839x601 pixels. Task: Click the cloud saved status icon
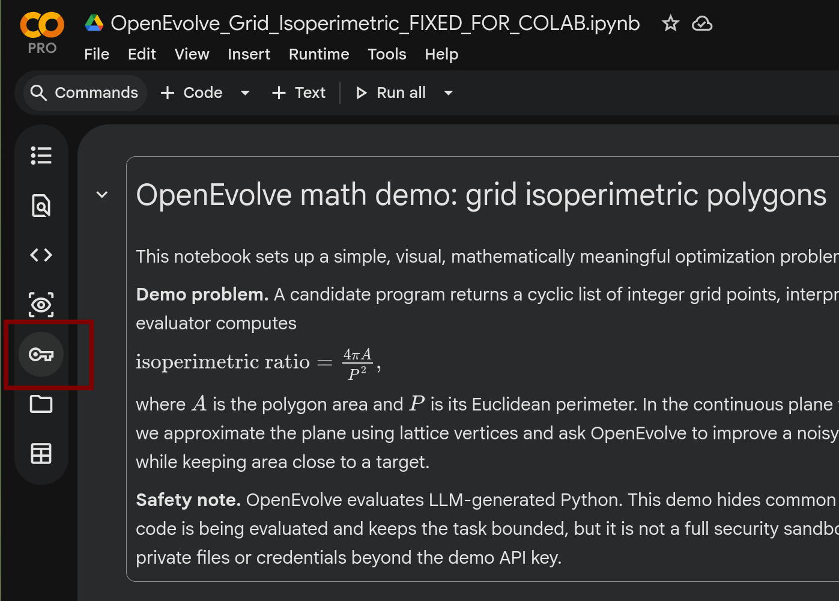[x=702, y=23]
